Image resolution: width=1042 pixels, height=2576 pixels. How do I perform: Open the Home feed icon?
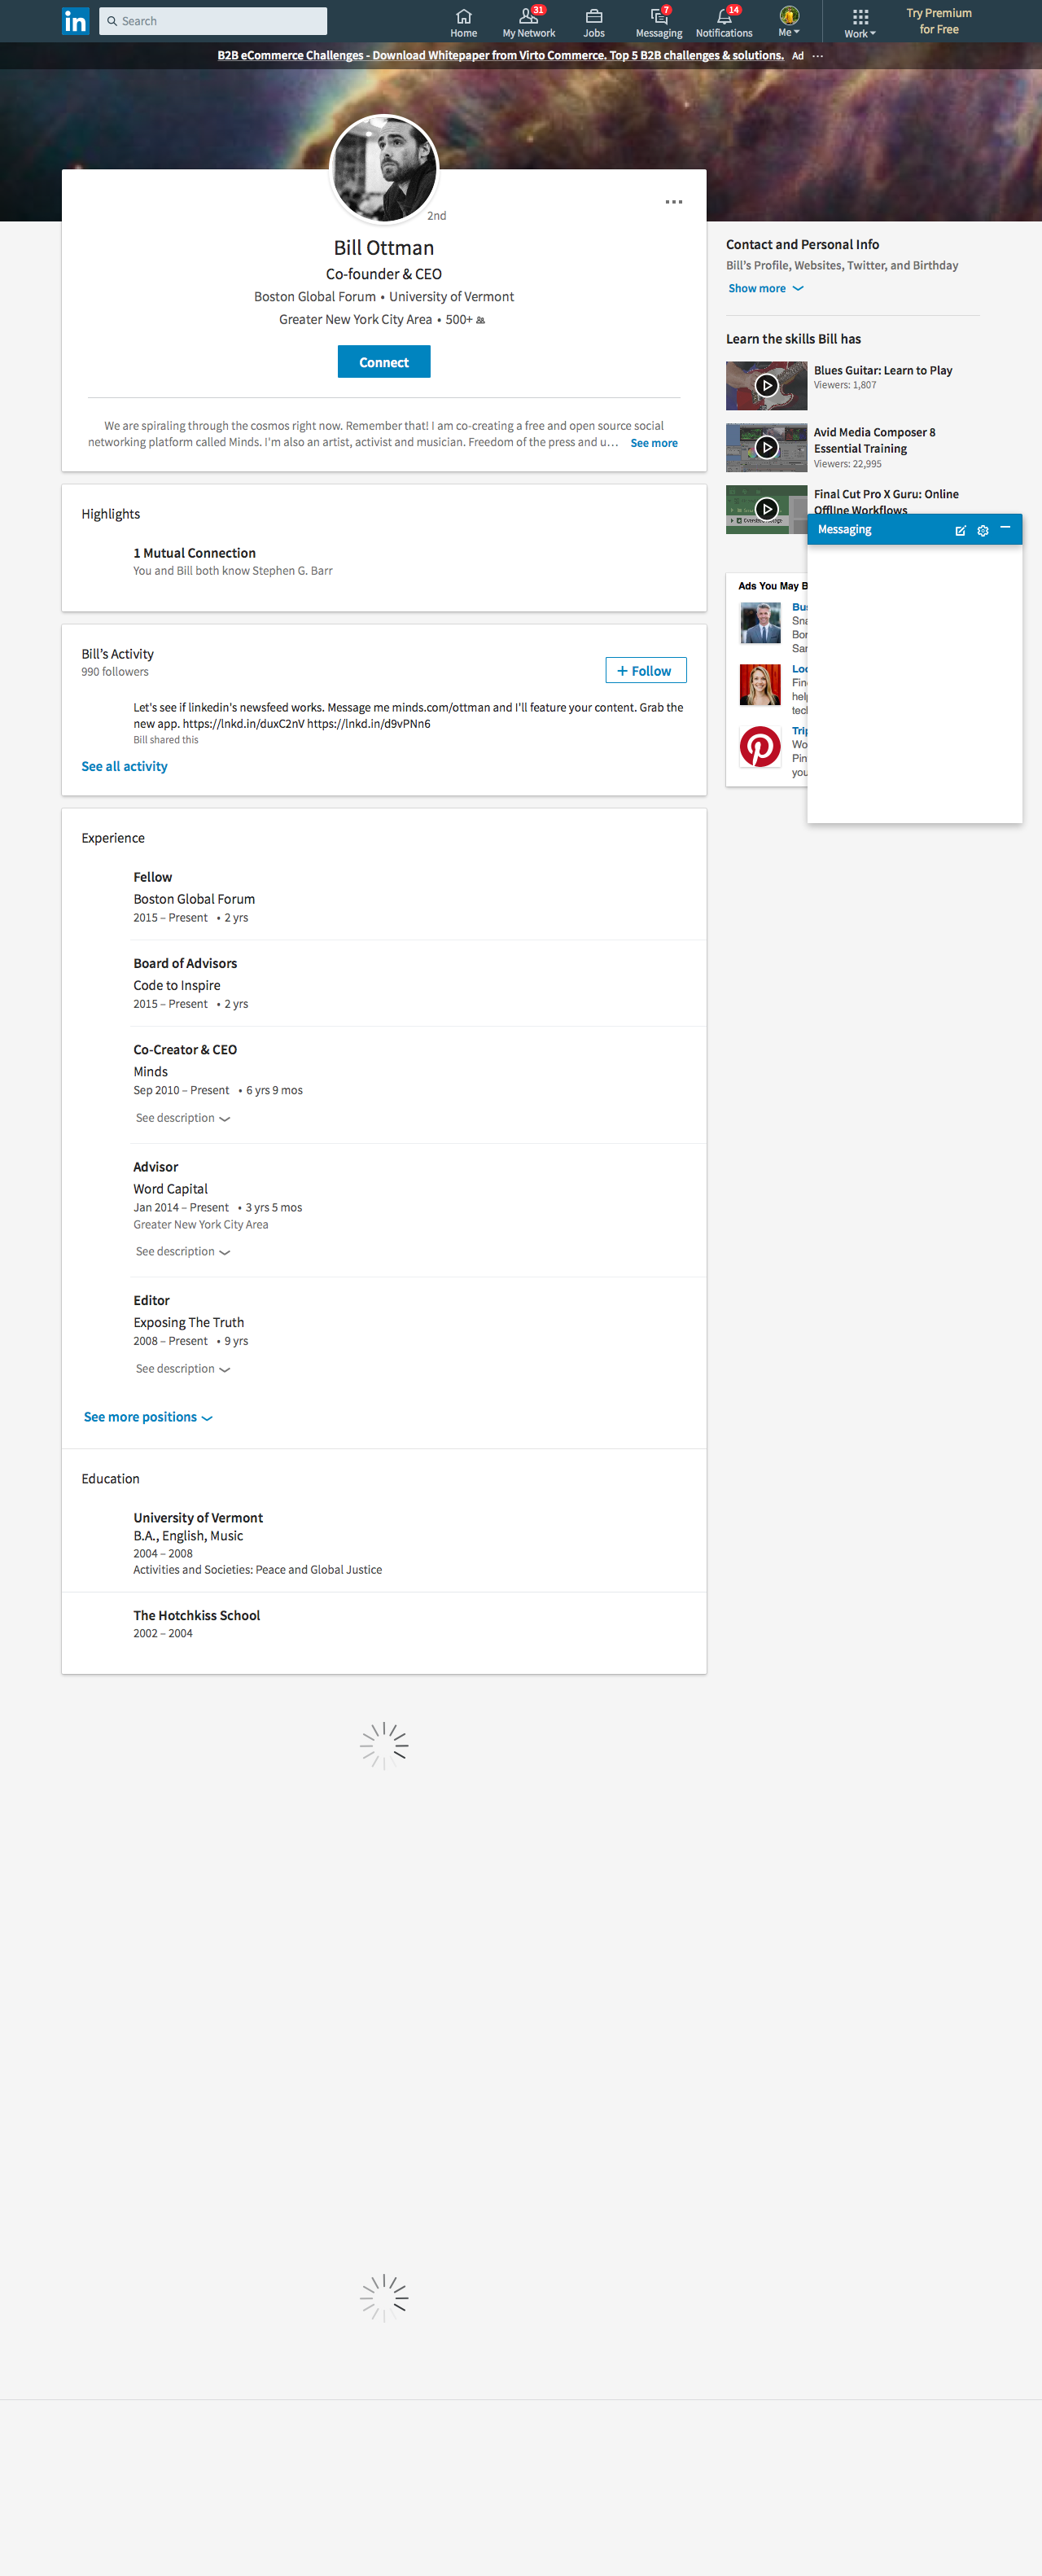(x=463, y=17)
